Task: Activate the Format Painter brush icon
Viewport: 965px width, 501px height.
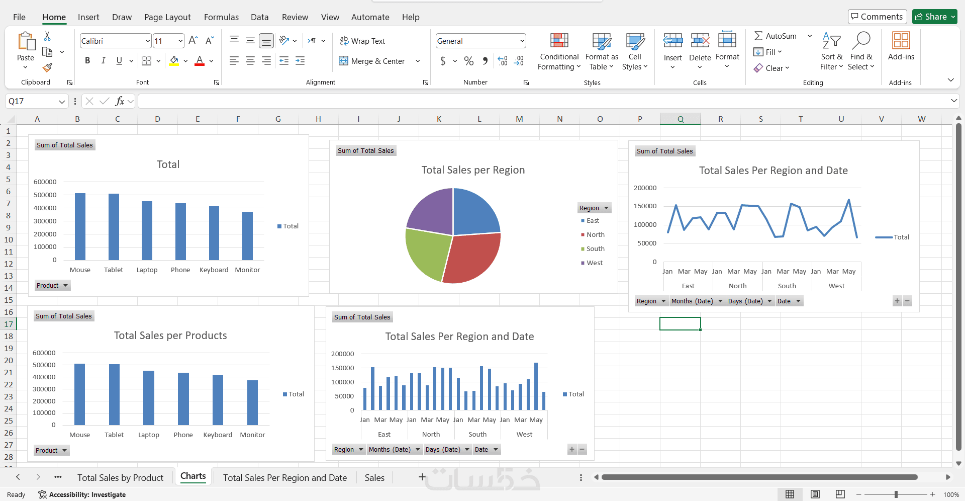Action: pos(47,67)
